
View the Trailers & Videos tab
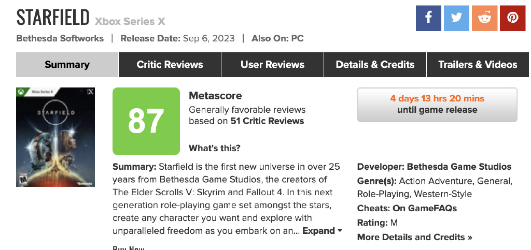click(478, 65)
